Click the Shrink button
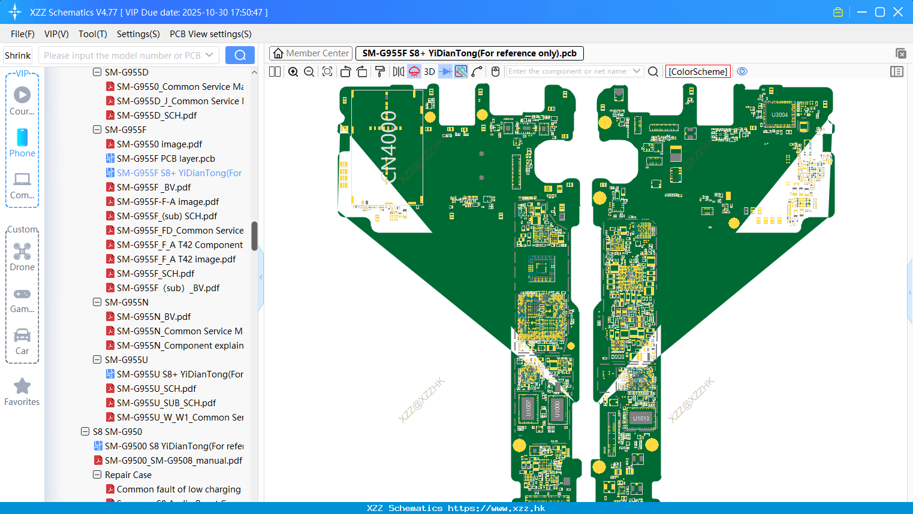Image resolution: width=913 pixels, height=514 pixels. [x=17, y=55]
